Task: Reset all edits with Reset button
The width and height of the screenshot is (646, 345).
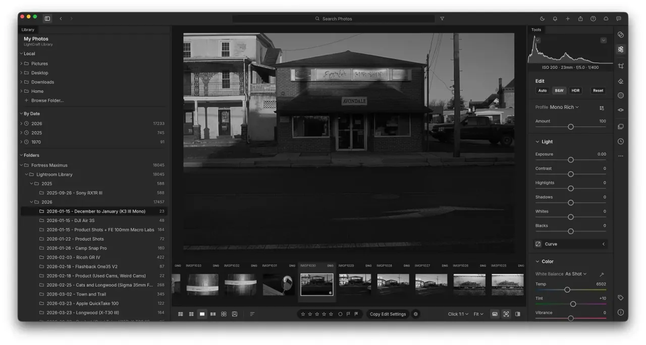Action: point(598,91)
